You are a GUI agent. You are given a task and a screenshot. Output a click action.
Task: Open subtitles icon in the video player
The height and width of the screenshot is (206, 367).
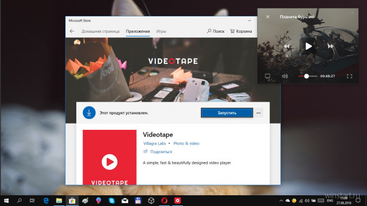click(268, 76)
